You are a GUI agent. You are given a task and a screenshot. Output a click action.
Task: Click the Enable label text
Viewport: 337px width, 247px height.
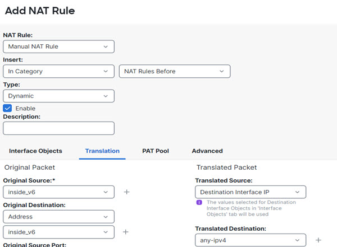[25, 108]
